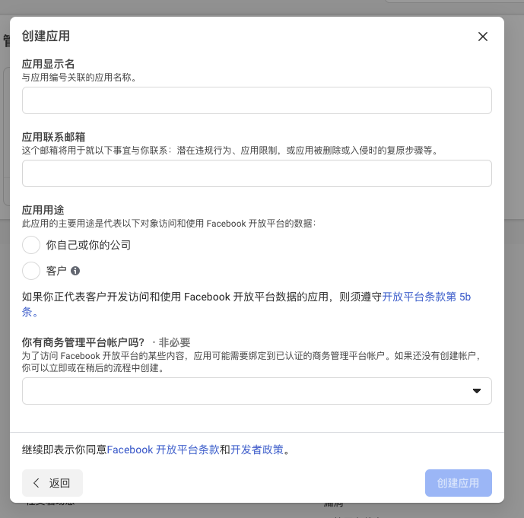Click the 返回 back button
524x518 pixels.
pos(52,483)
